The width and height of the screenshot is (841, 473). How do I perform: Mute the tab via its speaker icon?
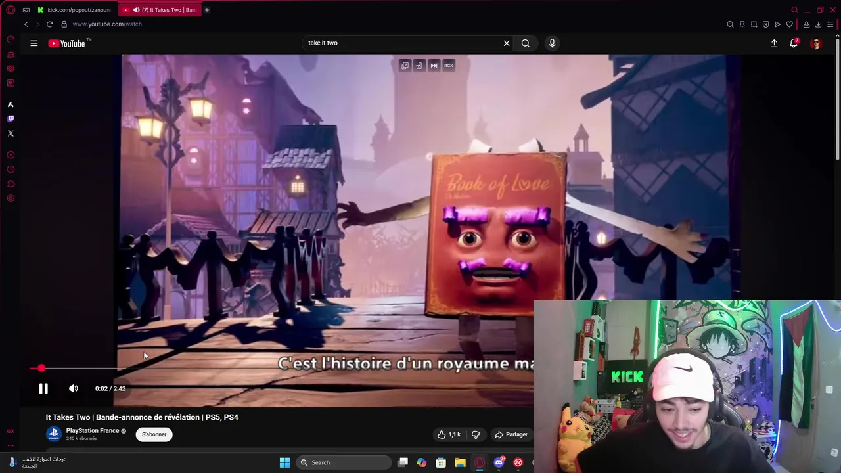pos(136,10)
